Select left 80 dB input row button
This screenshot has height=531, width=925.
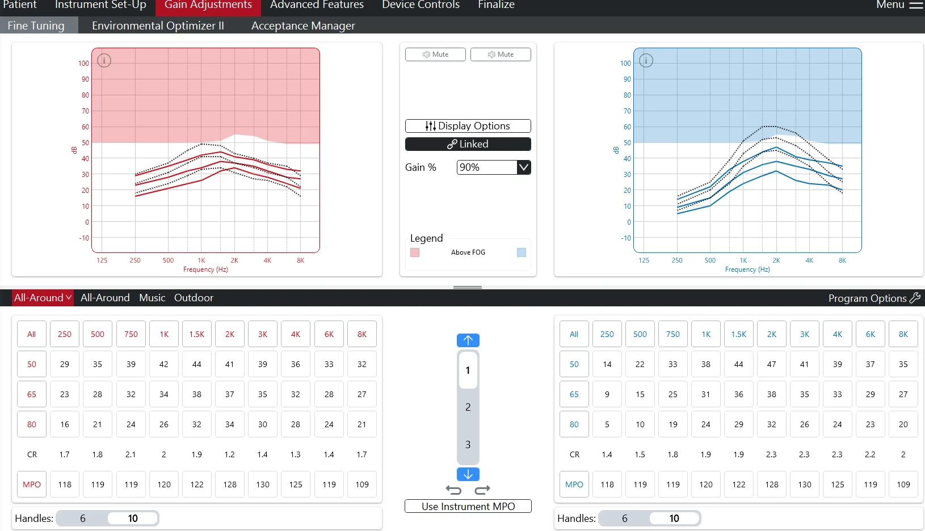(32, 424)
